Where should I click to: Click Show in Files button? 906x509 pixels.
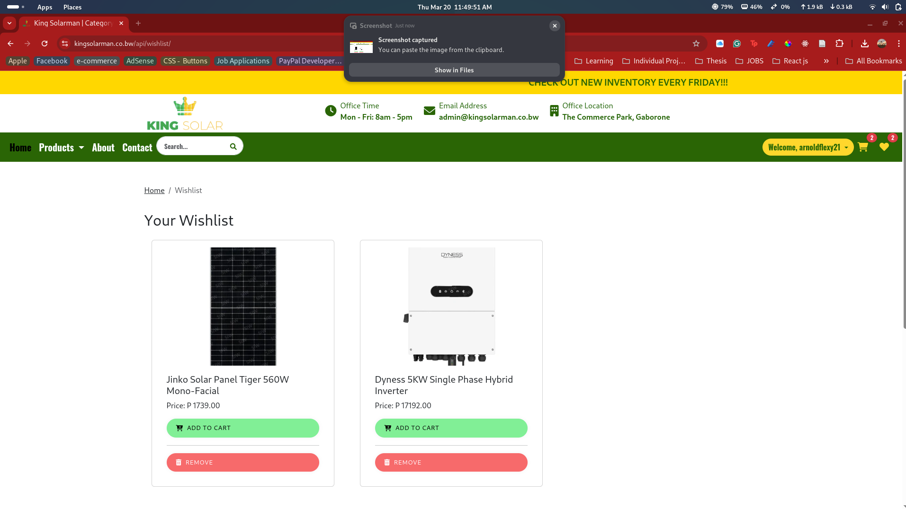(454, 70)
